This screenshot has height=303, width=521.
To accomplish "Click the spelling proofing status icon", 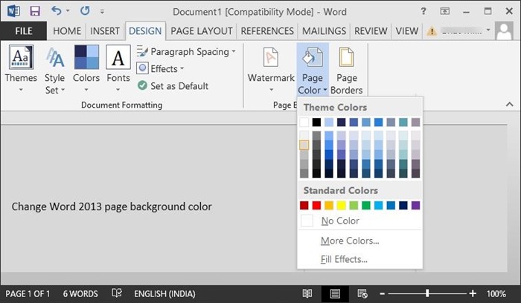I will [x=117, y=293].
